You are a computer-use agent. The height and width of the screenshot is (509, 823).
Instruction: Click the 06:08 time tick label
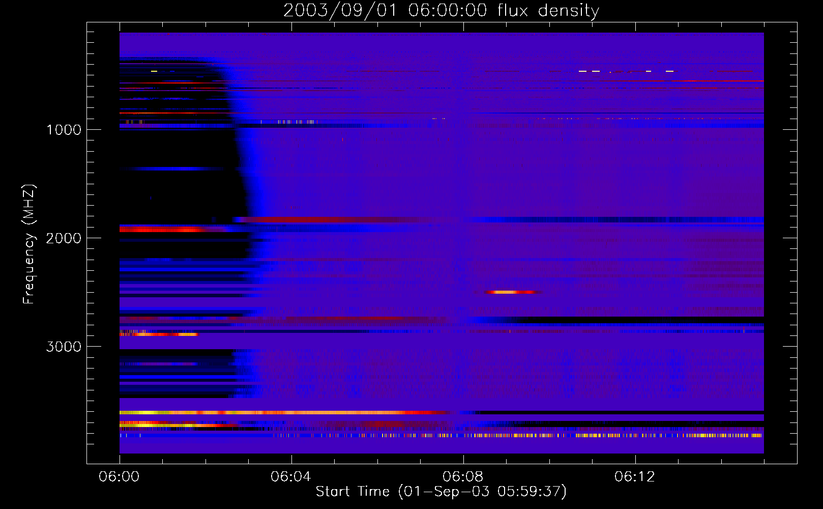click(x=462, y=477)
